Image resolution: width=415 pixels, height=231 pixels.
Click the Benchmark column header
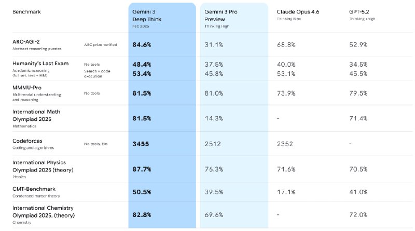[26, 11]
